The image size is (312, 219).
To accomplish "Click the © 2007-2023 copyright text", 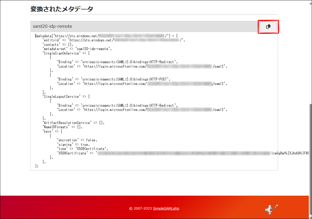I will [x=141, y=209].
